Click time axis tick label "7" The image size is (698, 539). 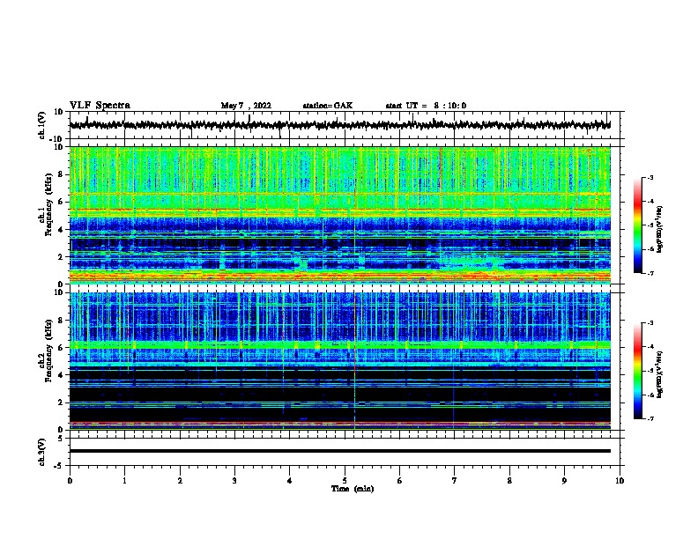point(455,481)
